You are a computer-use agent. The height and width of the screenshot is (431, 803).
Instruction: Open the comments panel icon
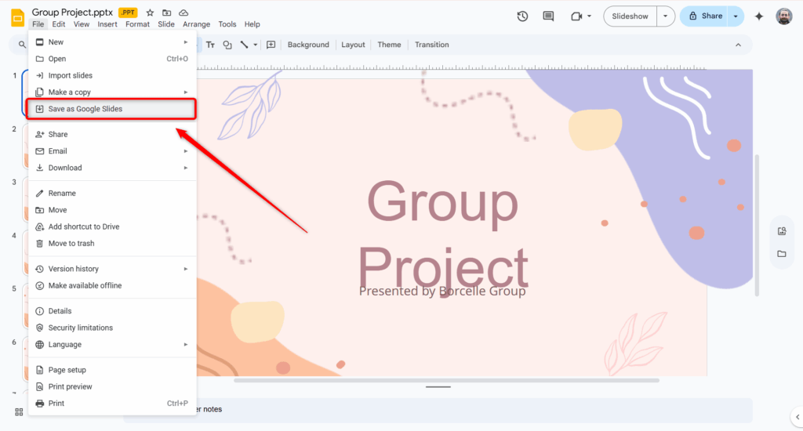pos(548,16)
